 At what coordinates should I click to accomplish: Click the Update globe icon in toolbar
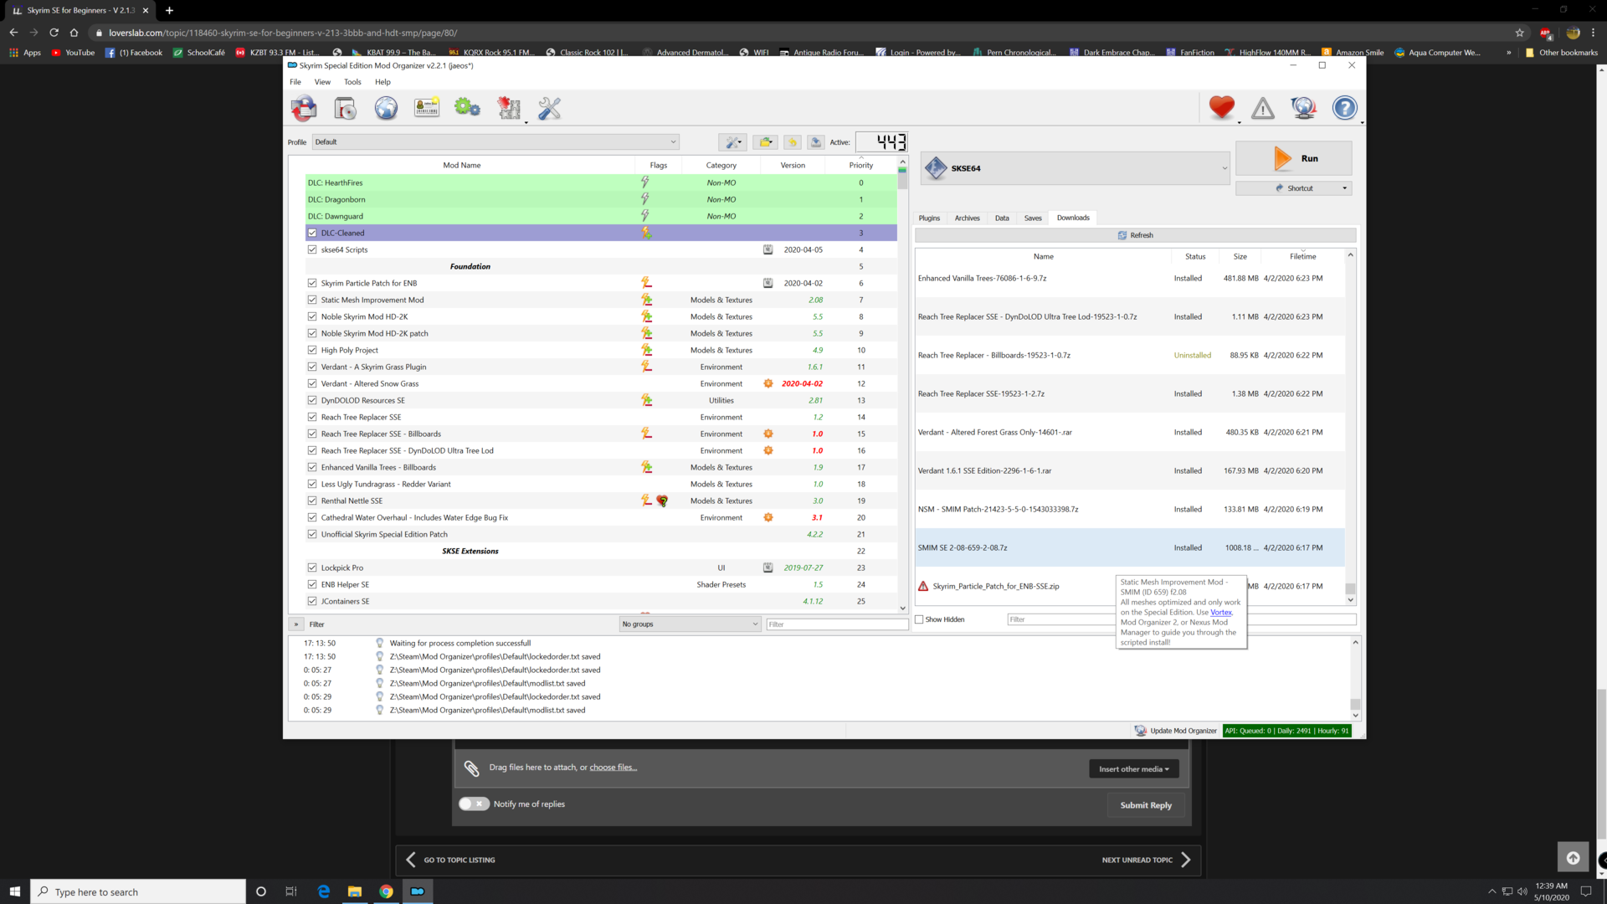pos(1304,108)
